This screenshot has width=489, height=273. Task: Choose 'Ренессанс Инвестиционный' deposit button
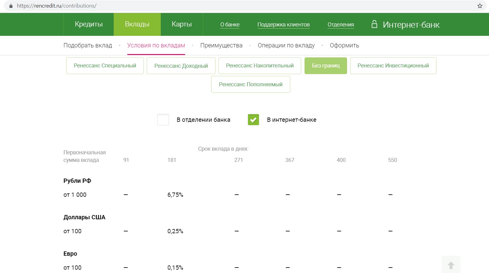[x=393, y=66]
